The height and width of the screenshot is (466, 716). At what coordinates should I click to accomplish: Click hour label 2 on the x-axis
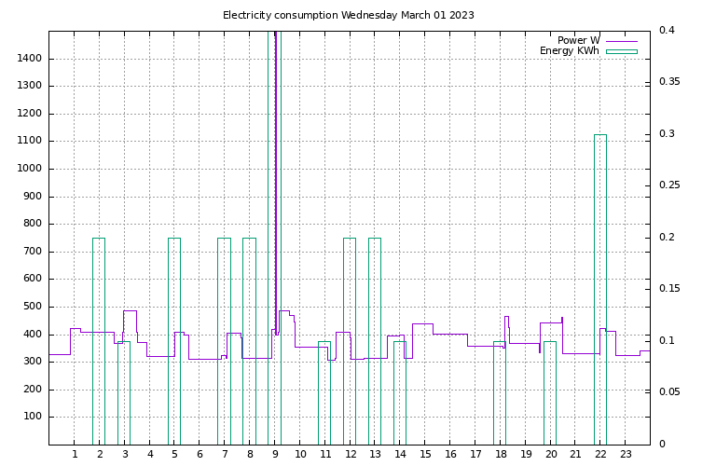100,455
